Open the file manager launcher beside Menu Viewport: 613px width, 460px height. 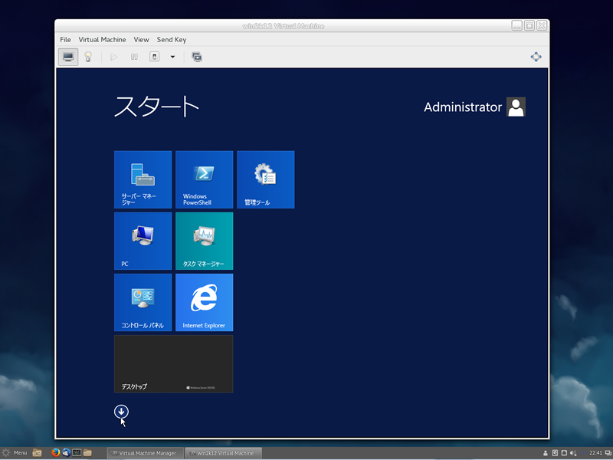37,453
